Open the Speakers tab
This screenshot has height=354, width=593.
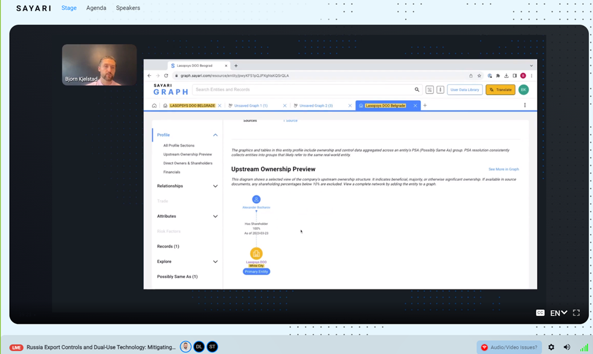coord(128,8)
